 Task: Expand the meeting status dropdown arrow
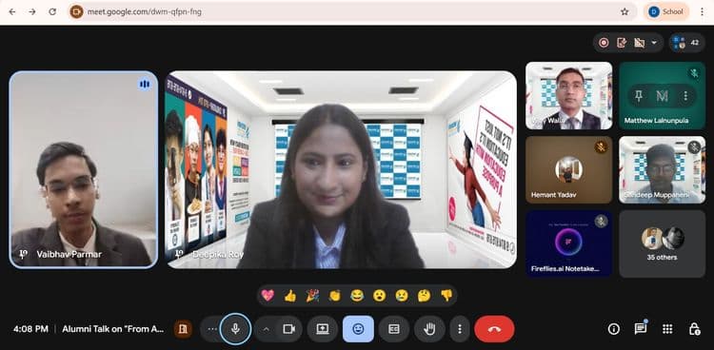(654, 43)
